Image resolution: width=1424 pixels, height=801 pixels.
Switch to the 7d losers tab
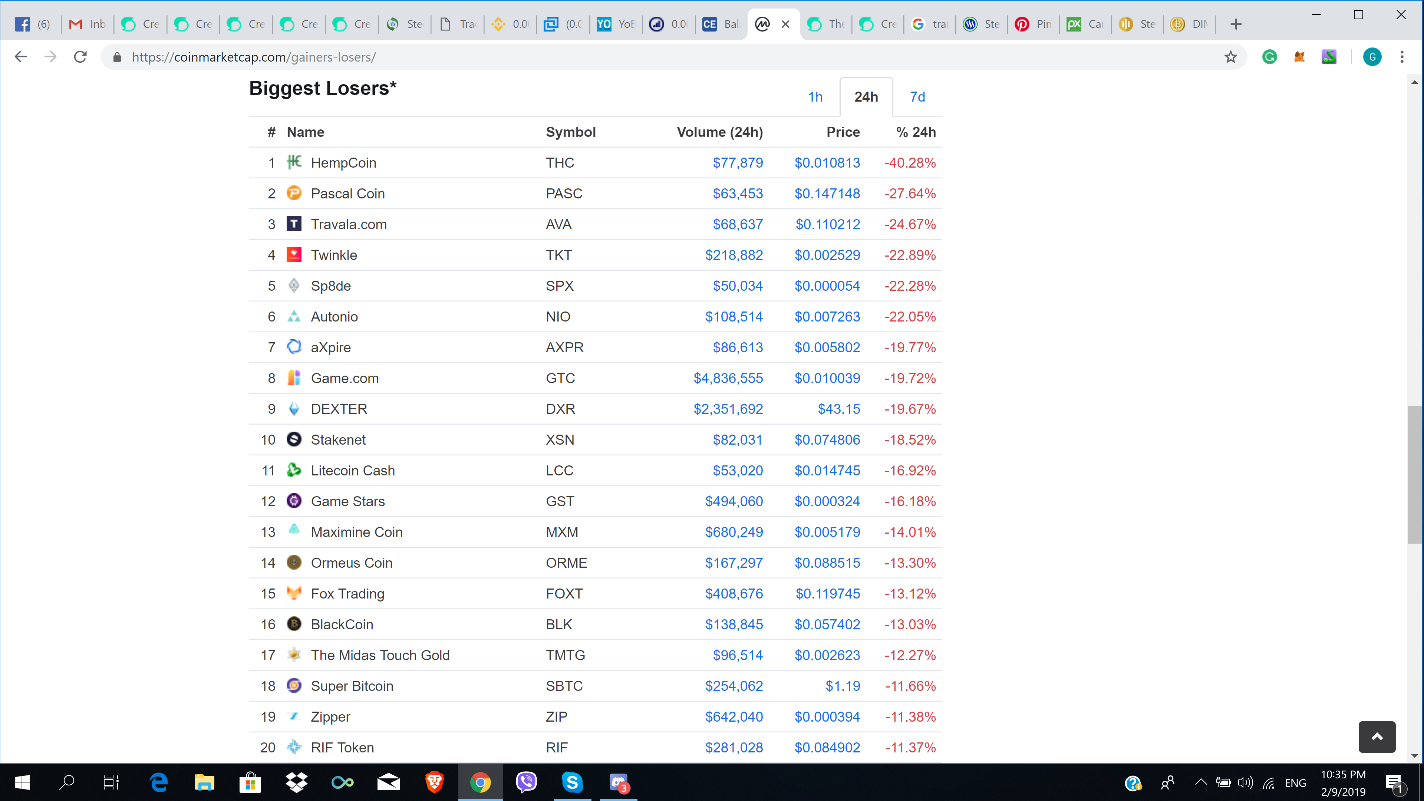point(918,97)
